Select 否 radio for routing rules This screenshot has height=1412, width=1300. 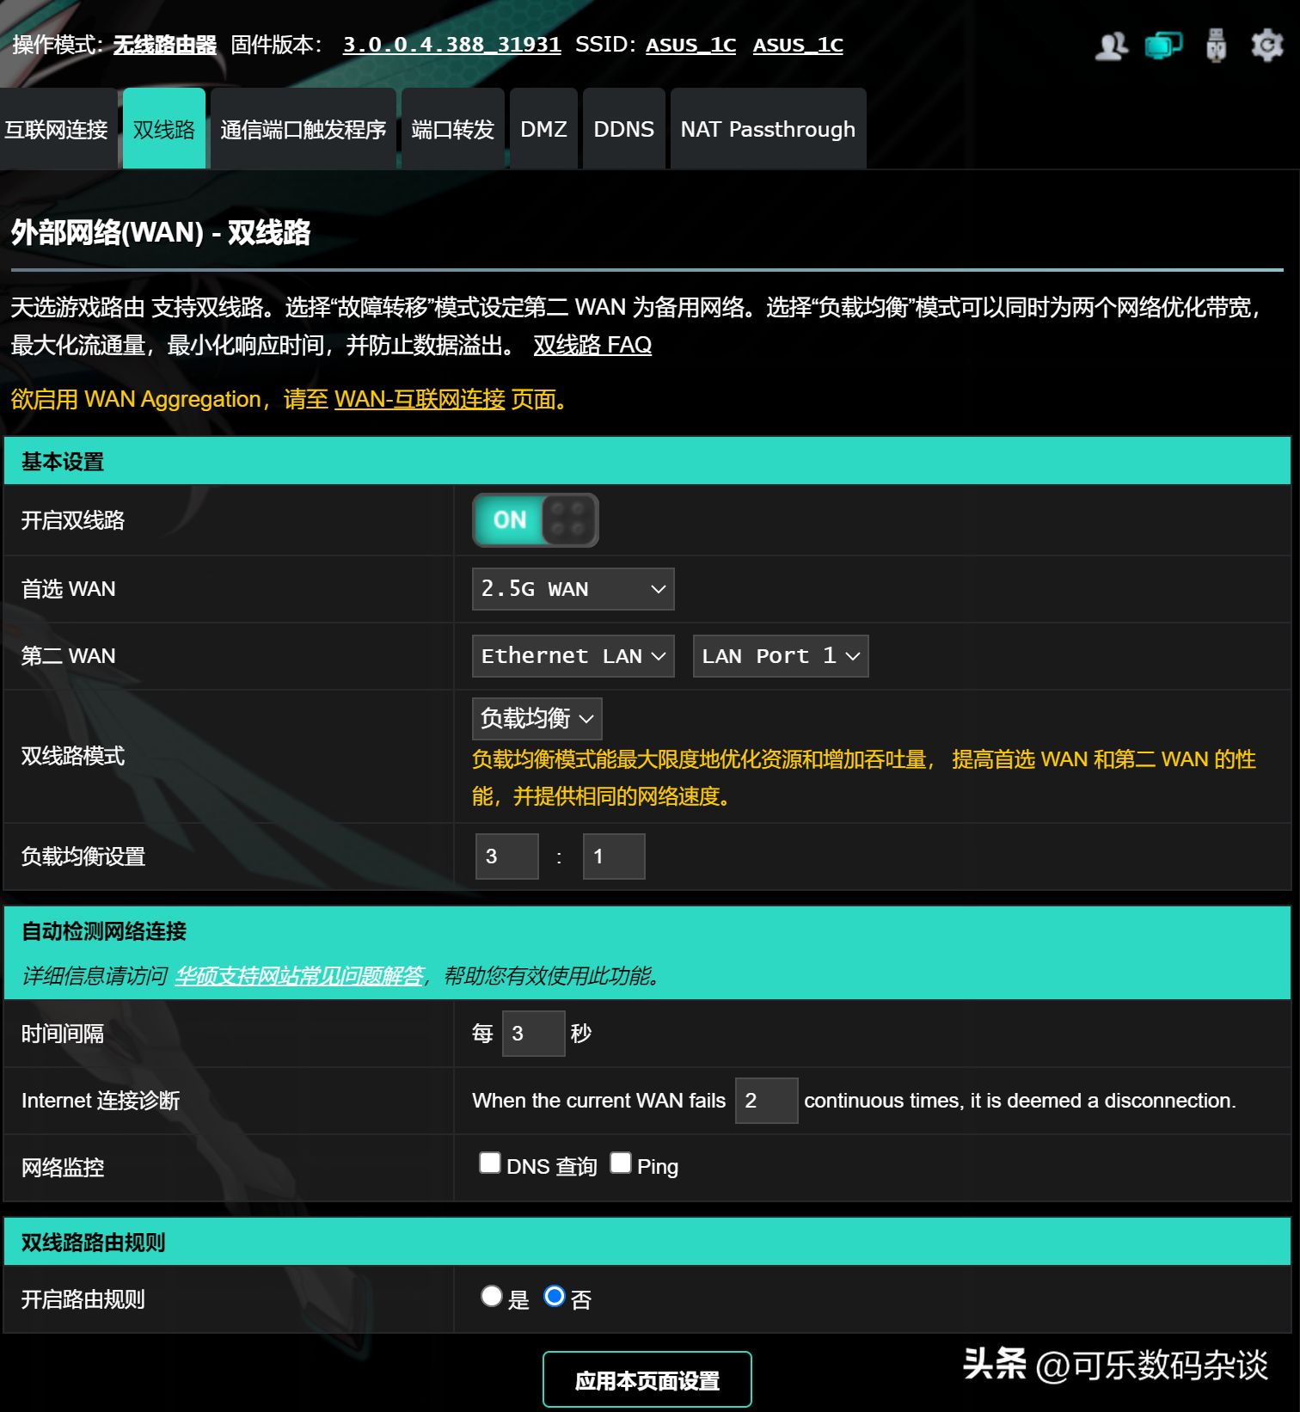tap(555, 1297)
